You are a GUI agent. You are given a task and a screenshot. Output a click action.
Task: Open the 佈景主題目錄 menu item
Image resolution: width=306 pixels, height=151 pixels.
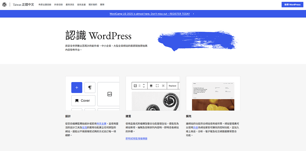pyautogui.click(x=45, y=5)
